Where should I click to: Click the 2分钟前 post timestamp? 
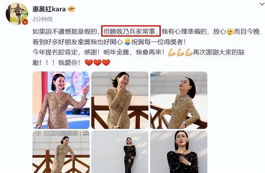pos(43,19)
